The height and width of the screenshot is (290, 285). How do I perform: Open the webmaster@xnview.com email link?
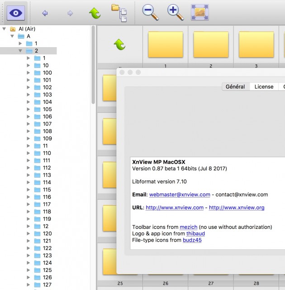tap(180, 194)
